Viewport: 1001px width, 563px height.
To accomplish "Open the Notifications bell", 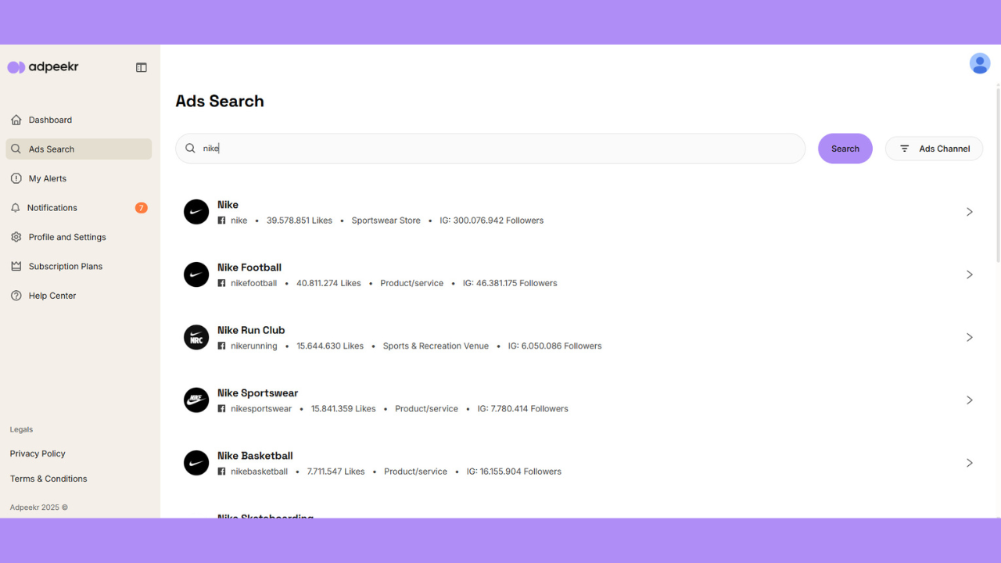I will coord(16,207).
